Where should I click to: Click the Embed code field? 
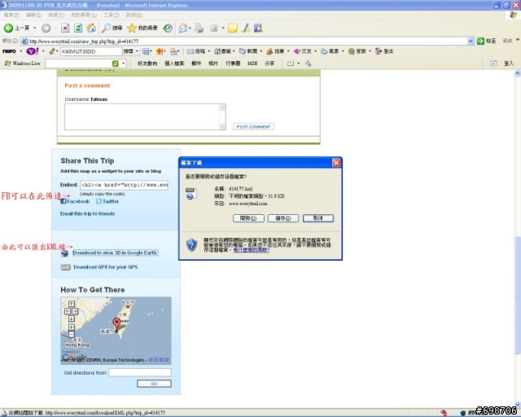coord(124,185)
